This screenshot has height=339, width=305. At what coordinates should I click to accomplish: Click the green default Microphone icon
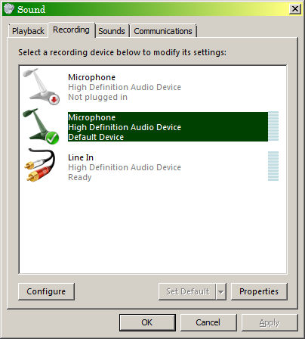(41, 126)
